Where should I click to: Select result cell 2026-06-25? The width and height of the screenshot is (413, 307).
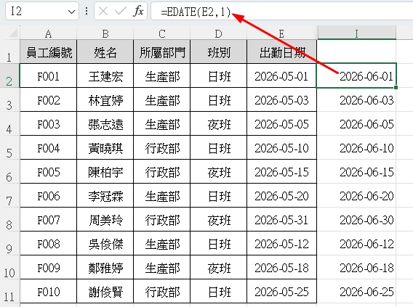[356, 291]
